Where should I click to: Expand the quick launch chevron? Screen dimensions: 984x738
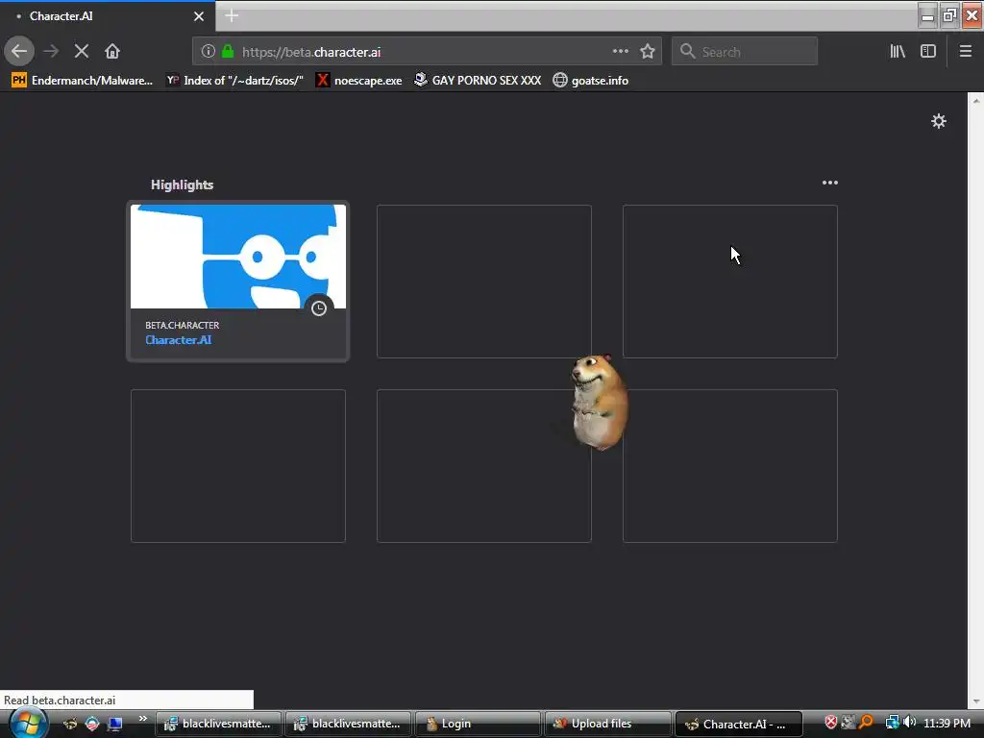click(143, 718)
